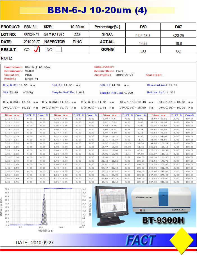Viewport: 197px width, 255px height.
Task: Click the computer monitor image
Action: pyautogui.click(x=112, y=206)
